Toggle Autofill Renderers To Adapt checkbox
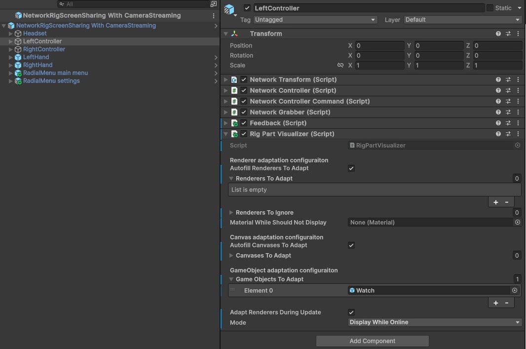The height and width of the screenshot is (349, 526). [x=351, y=168]
